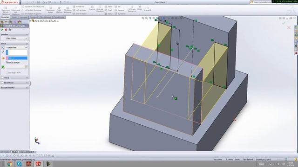This screenshot has width=298, height=167.
Task: Open the Ofis Ürünleri ribbon tab
Action: tap(46, 17)
